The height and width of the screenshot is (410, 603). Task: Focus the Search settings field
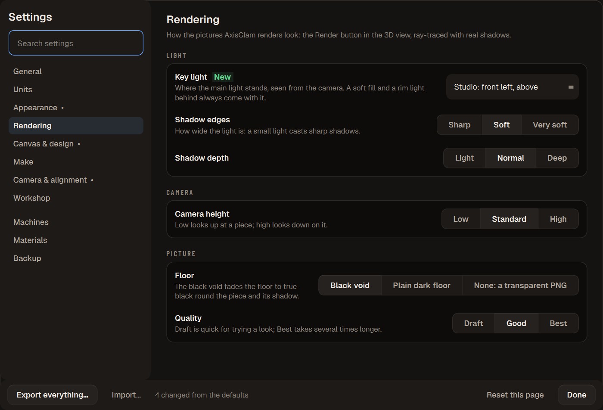76,43
